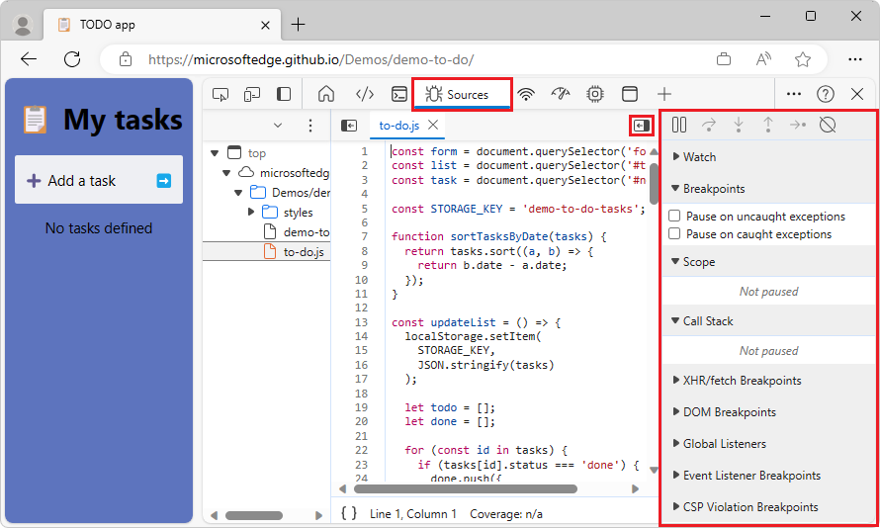
Task: Toggle the activity bar dock icon
Action: [284, 94]
